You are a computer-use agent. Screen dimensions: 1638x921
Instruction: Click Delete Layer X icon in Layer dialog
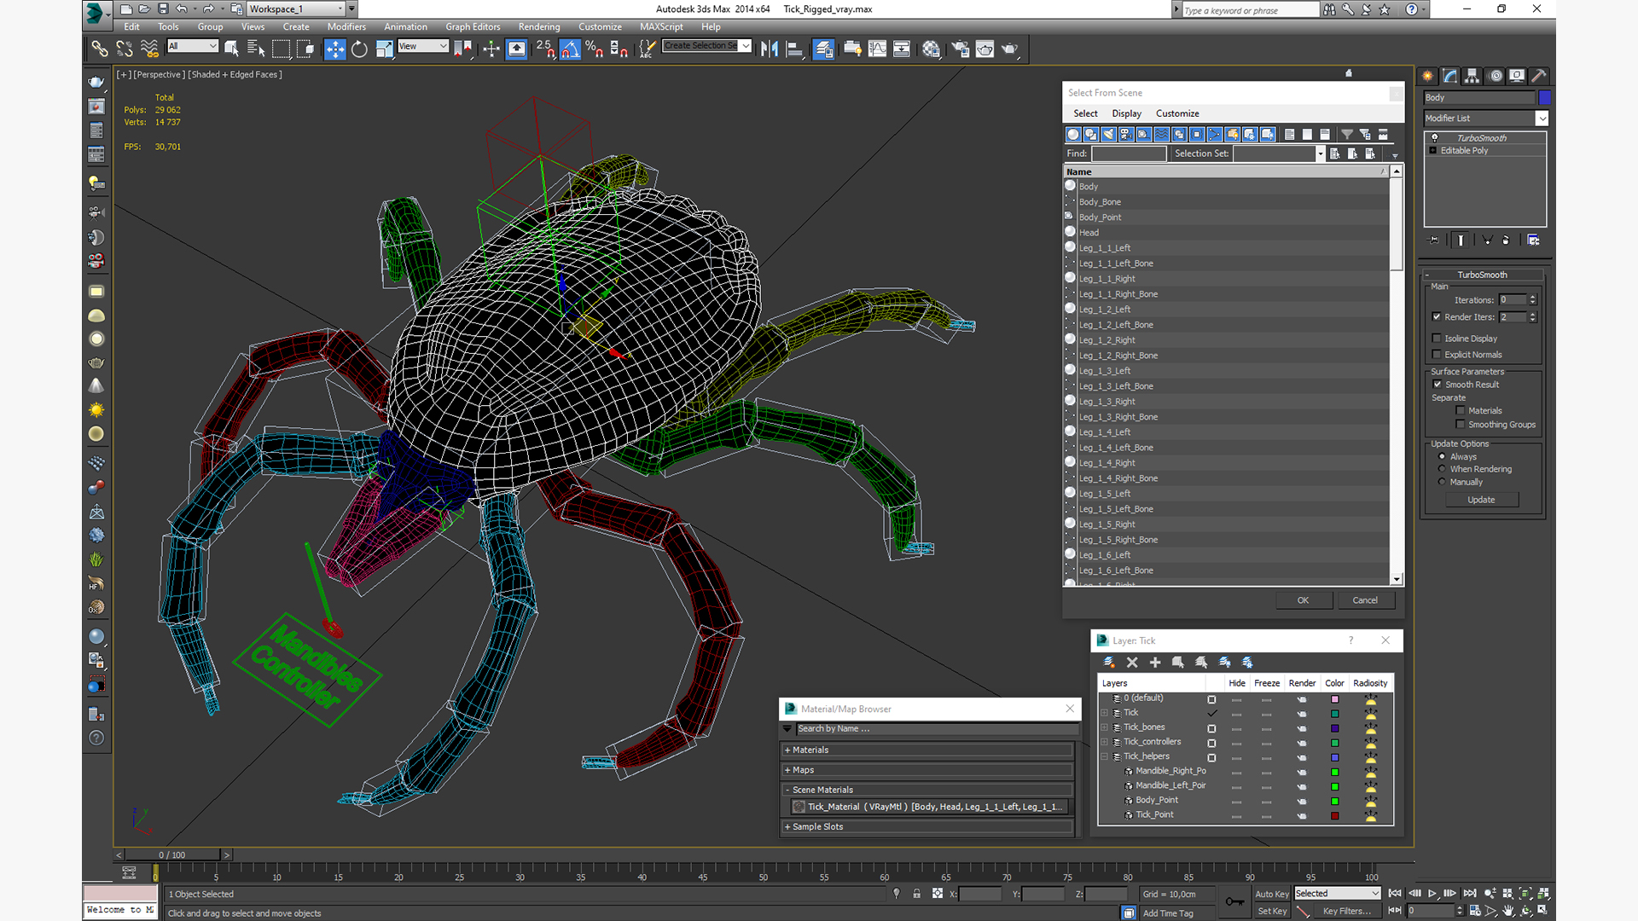(x=1132, y=663)
